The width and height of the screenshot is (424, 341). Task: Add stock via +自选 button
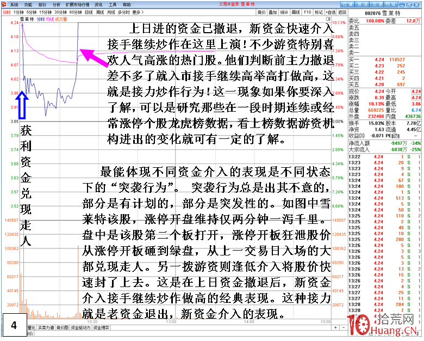click(x=331, y=12)
